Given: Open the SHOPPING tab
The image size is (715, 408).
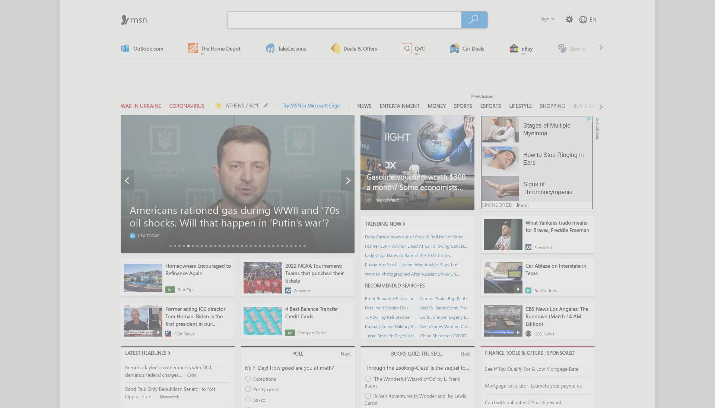Looking at the screenshot, I should (x=552, y=106).
